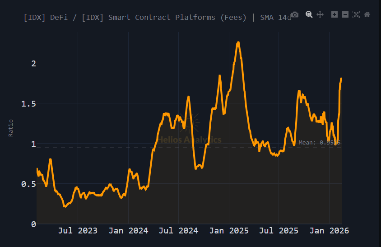Viewport: 381px width, 247px height.
Task: Click the 'Mean: 0.95' annotation label
Action: click(x=319, y=142)
